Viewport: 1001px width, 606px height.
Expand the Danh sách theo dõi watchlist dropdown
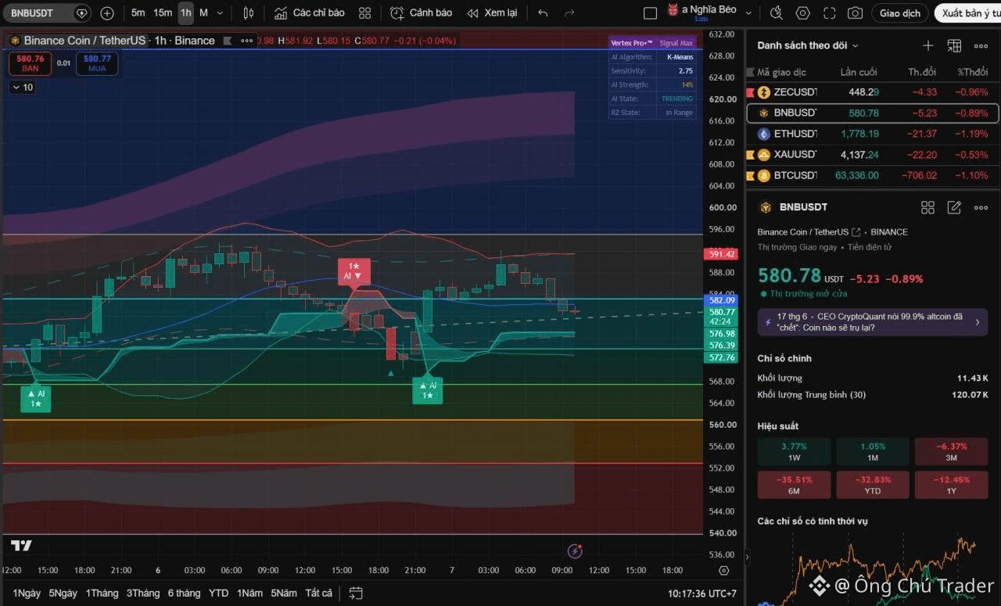pyautogui.click(x=808, y=45)
